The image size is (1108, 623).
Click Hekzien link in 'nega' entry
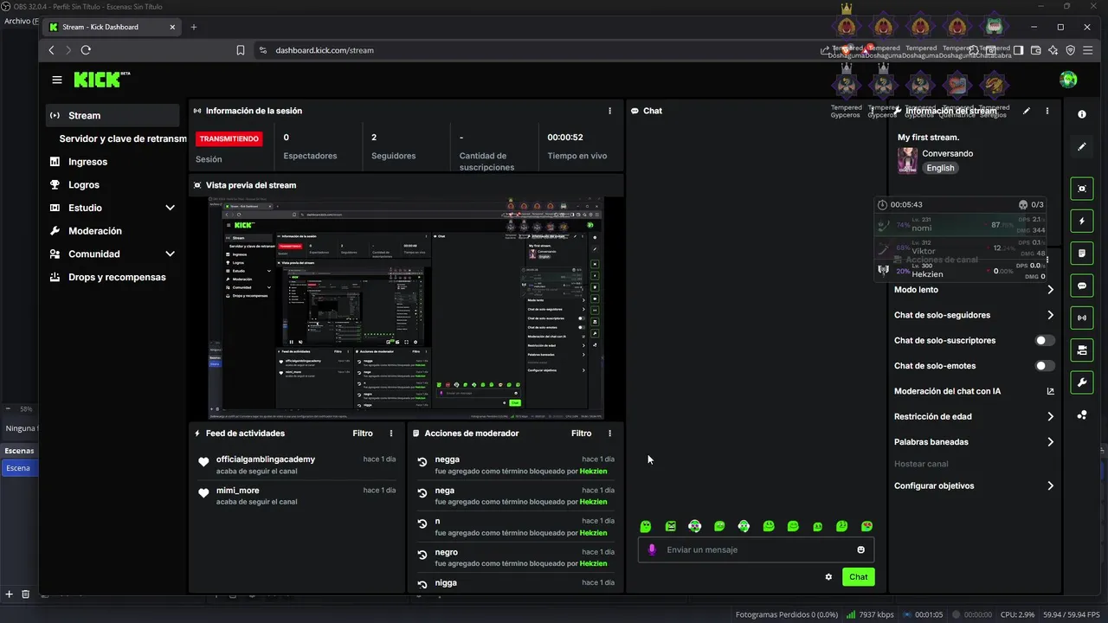click(593, 502)
